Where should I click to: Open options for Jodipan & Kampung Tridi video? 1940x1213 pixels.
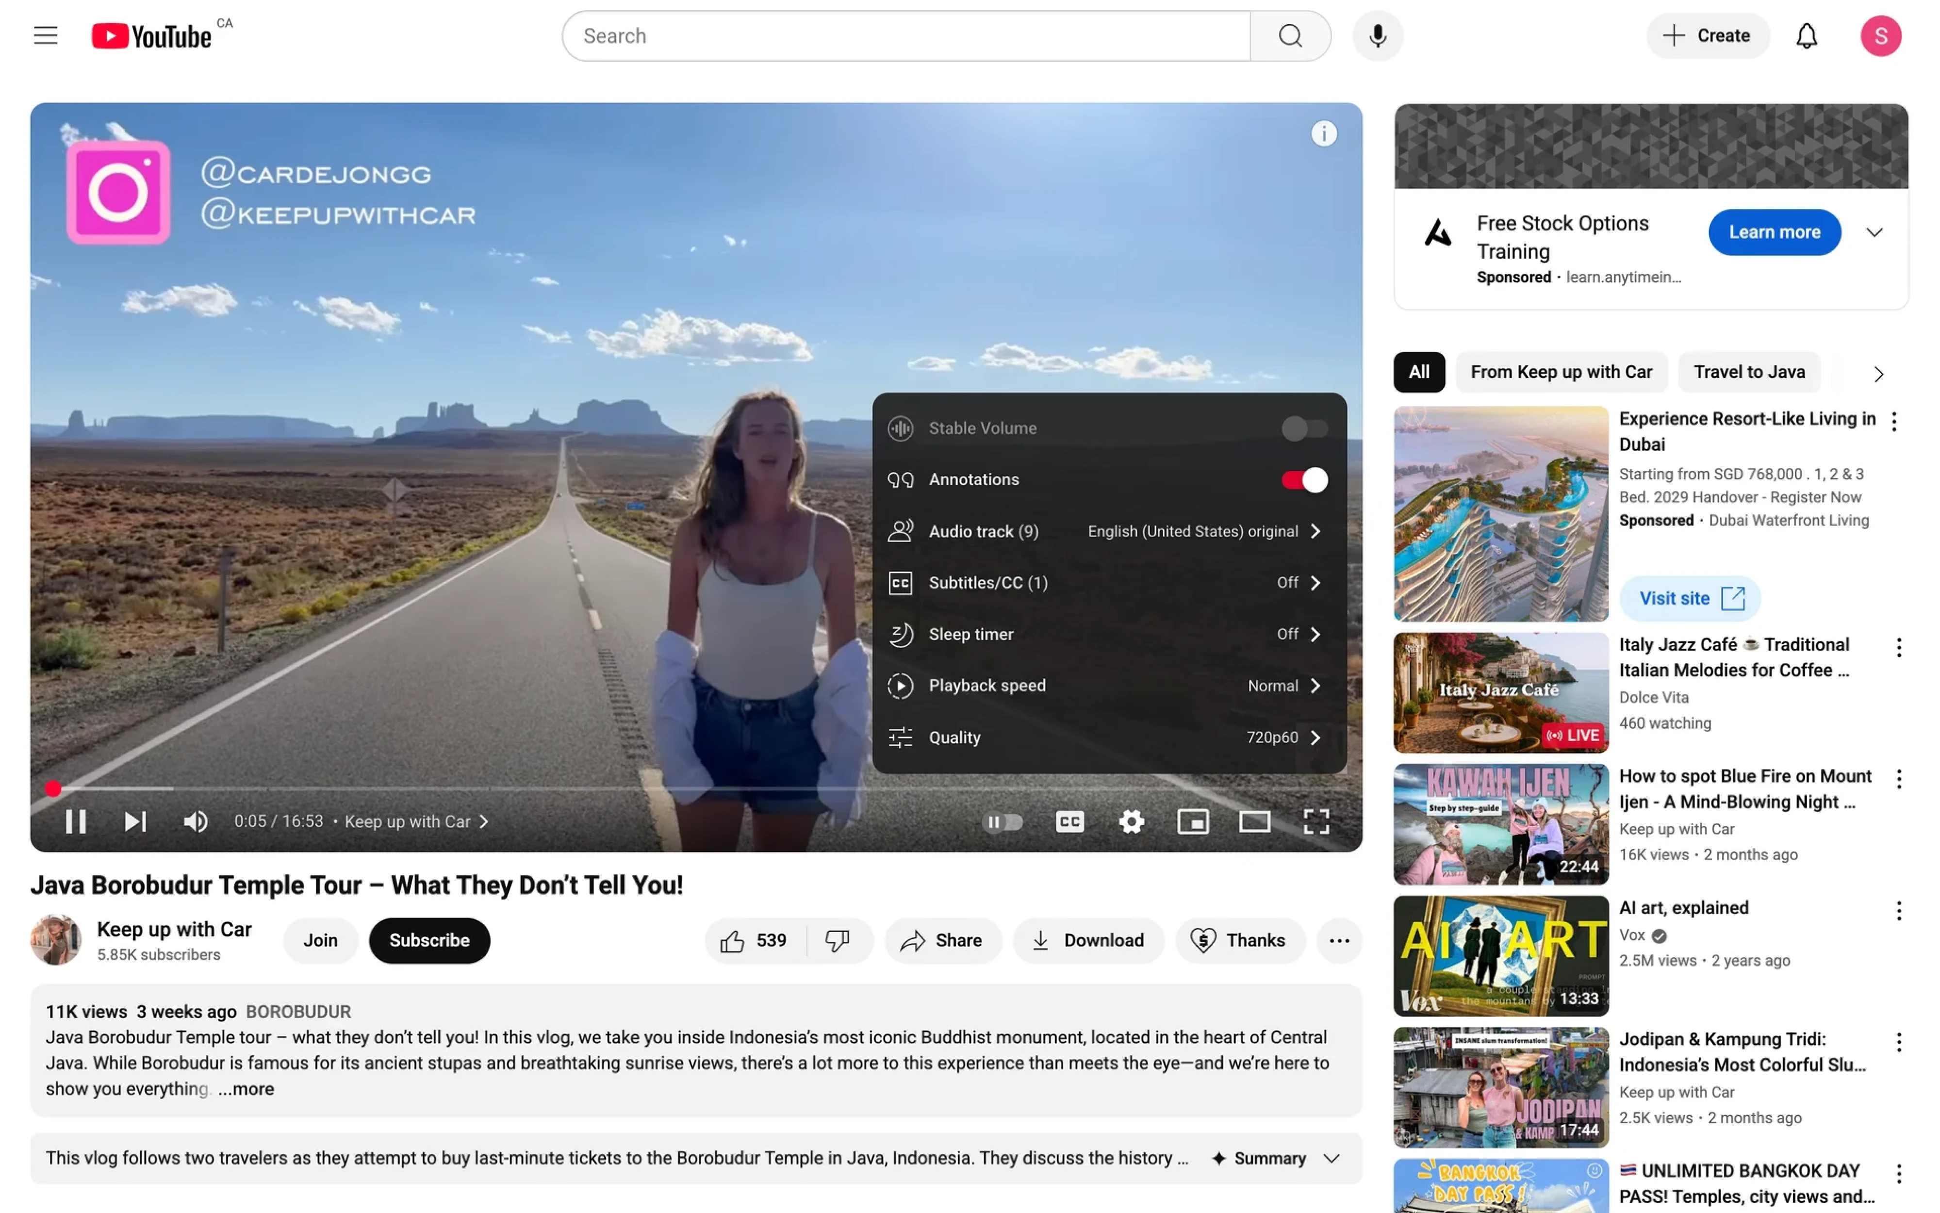[1898, 1042]
